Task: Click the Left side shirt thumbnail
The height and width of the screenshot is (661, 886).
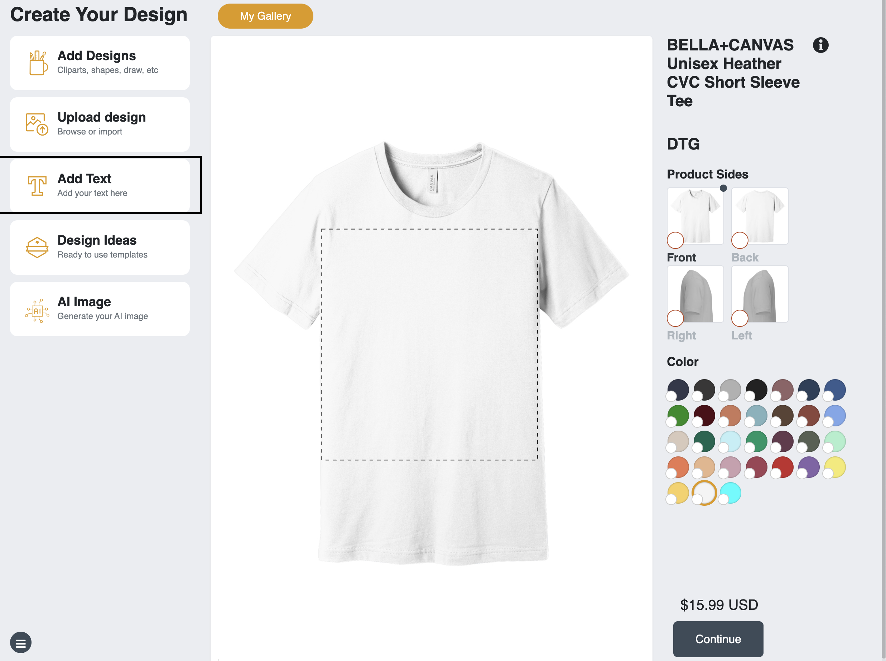Action: point(760,294)
